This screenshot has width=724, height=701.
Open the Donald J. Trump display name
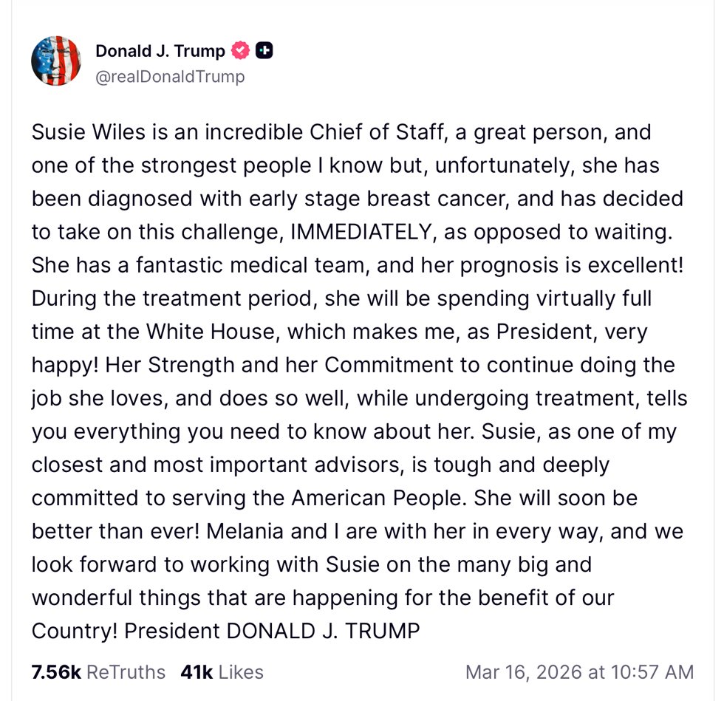[160, 51]
